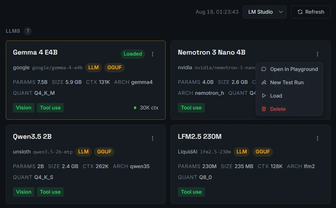Click the nvidia publisher name
The height and width of the screenshot is (208, 336).
click(185, 68)
